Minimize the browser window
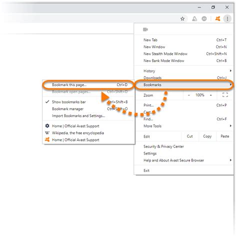The width and height of the screenshot is (237, 238). pyautogui.click(x=199, y=7)
